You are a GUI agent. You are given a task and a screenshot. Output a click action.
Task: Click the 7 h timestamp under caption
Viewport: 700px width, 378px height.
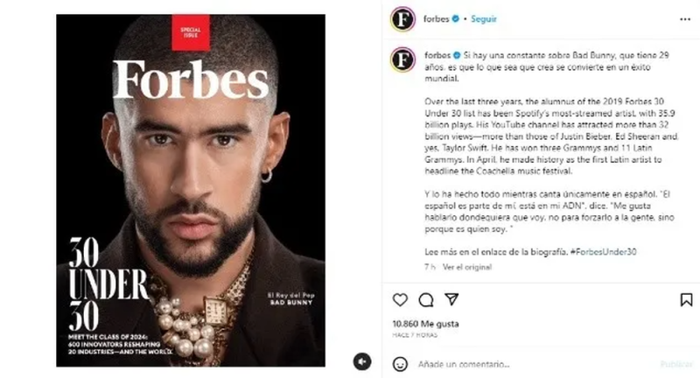click(430, 267)
